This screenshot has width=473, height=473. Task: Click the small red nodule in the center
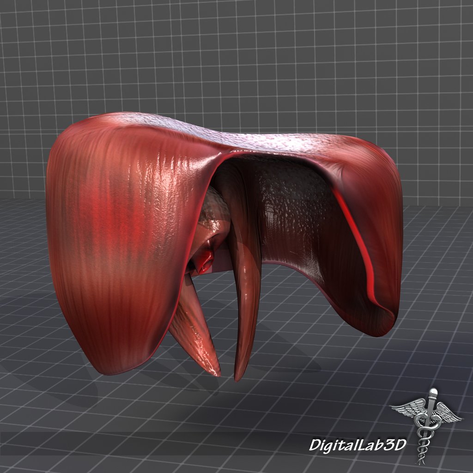pyautogui.click(x=205, y=261)
